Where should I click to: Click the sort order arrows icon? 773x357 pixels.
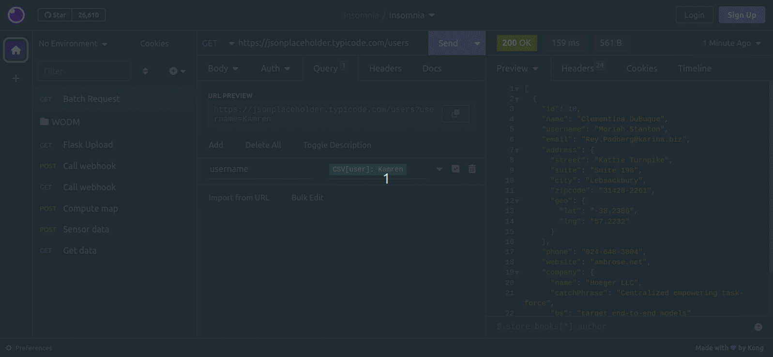[x=145, y=71]
